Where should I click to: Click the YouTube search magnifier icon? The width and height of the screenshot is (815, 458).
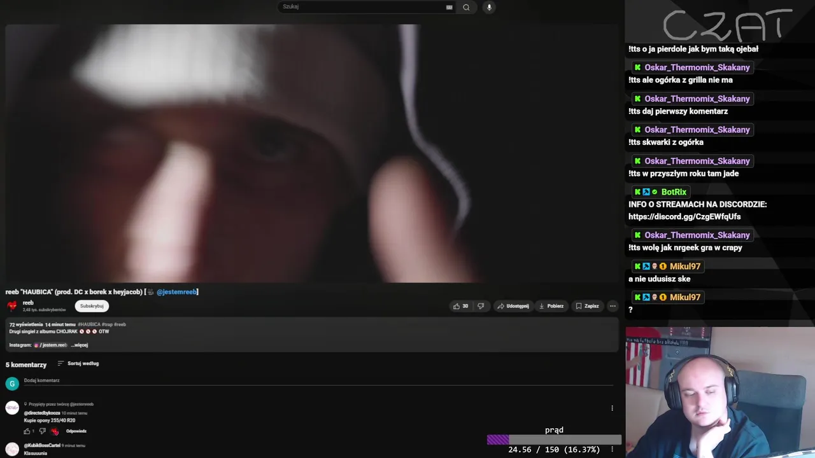pos(466,7)
